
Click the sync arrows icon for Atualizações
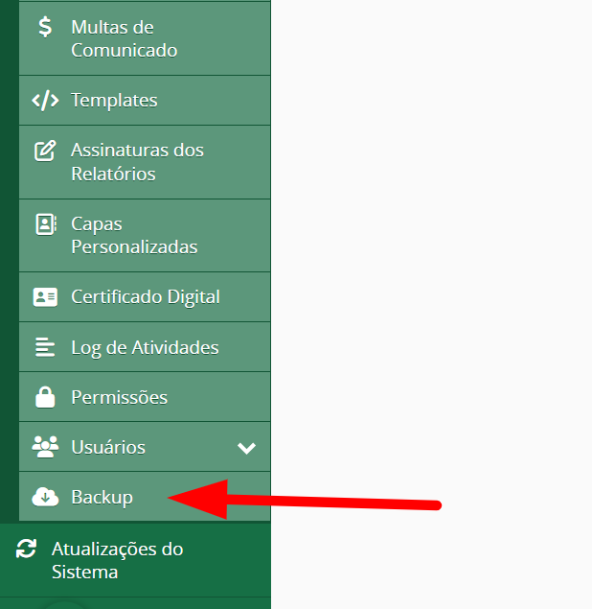click(27, 549)
